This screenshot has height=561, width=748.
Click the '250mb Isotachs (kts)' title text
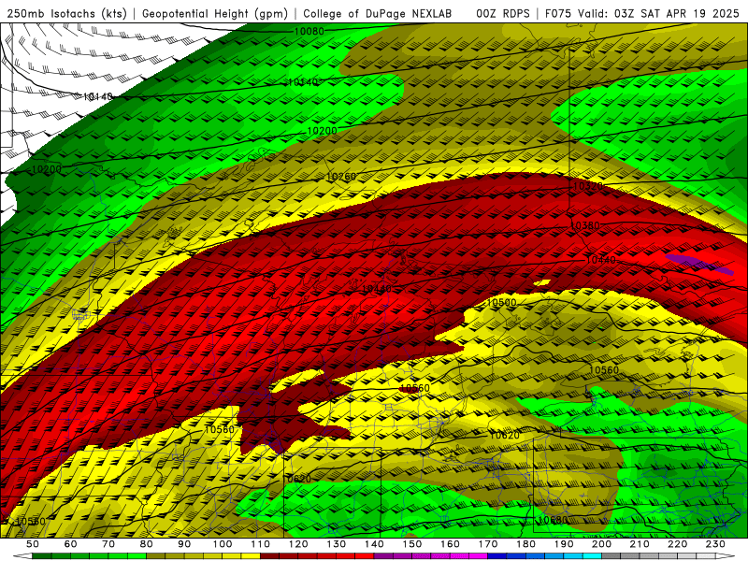pyautogui.click(x=66, y=13)
